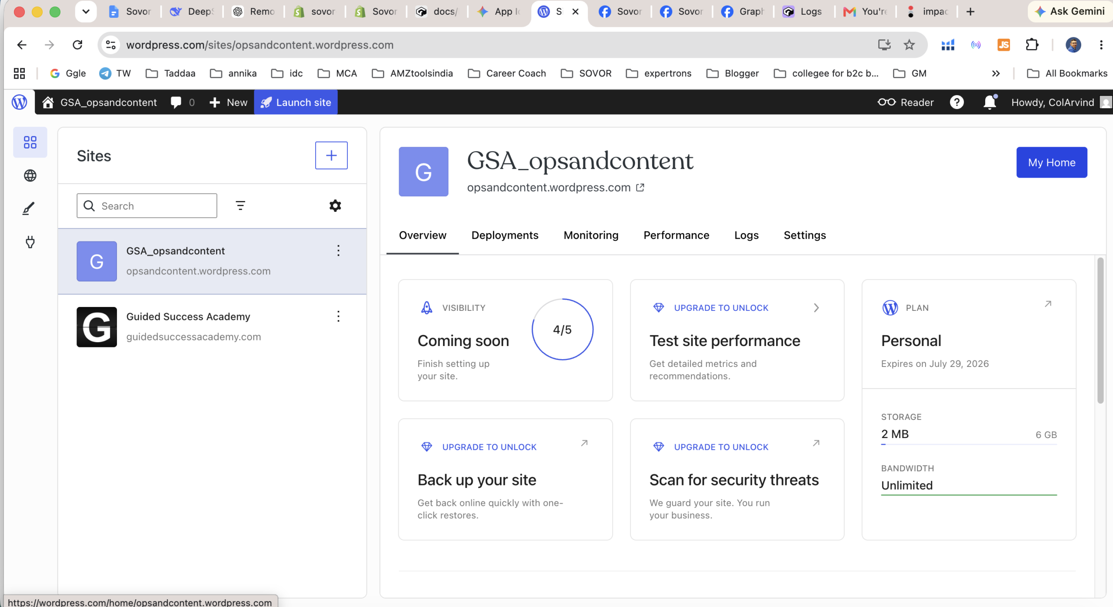Screen dimensions: 1113x607
Task: Click the Plan card's arrow icon
Action: (x=1048, y=304)
